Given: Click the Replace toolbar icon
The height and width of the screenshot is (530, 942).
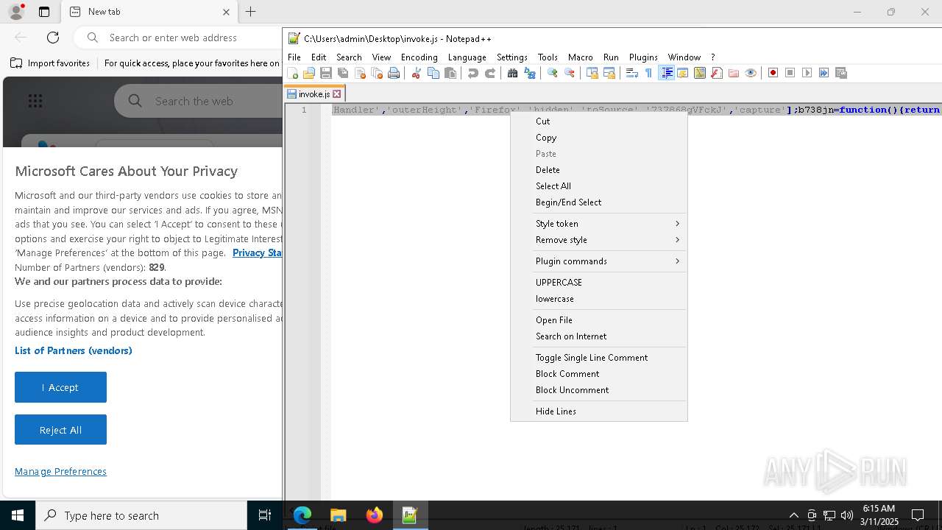Looking at the screenshot, I should [x=529, y=73].
